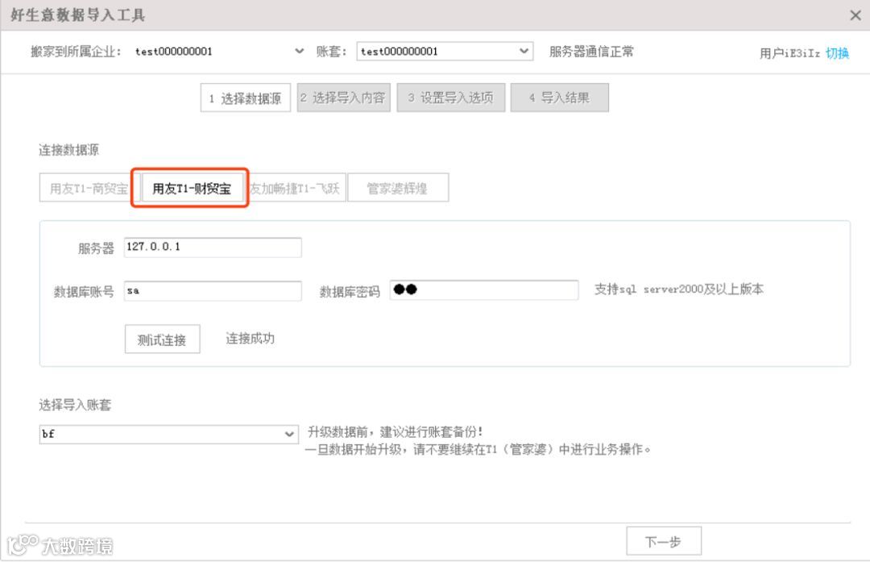
Task: Click the 下一步 button
Action: [664, 541]
